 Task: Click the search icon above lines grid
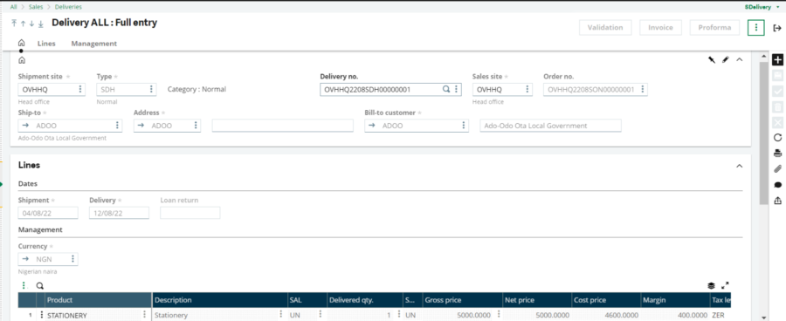click(x=39, y=286)
